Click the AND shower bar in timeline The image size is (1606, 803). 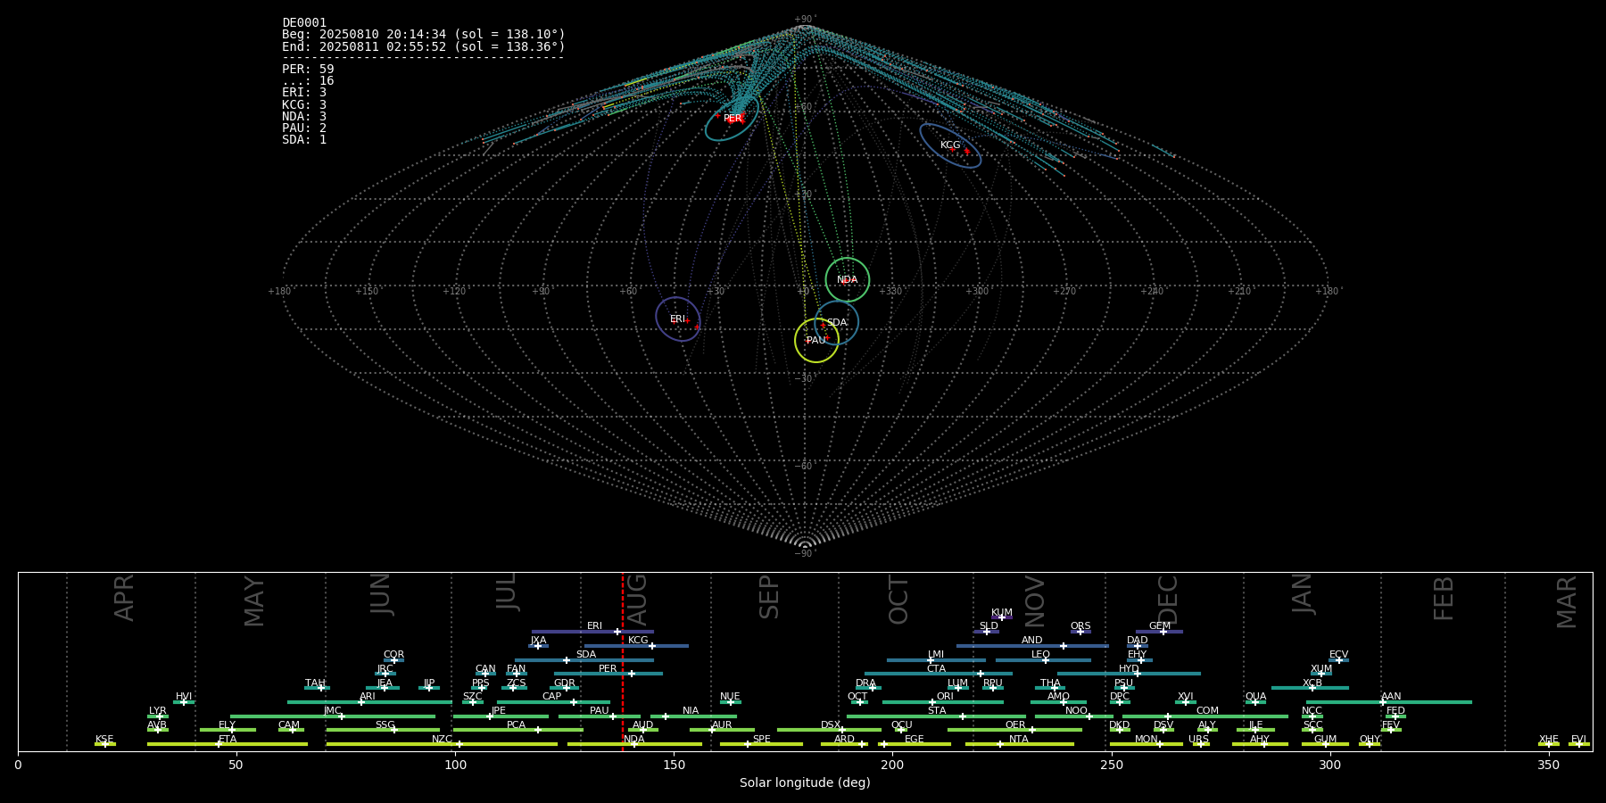pos(1032,646)
